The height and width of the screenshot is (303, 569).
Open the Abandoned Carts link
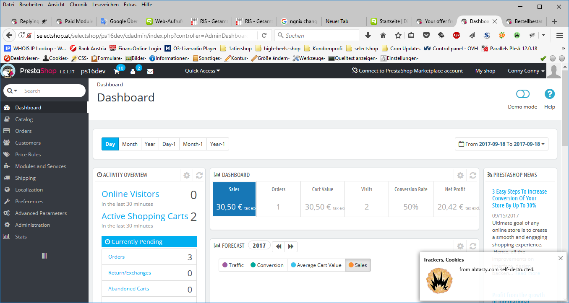[x=129, y=289]
